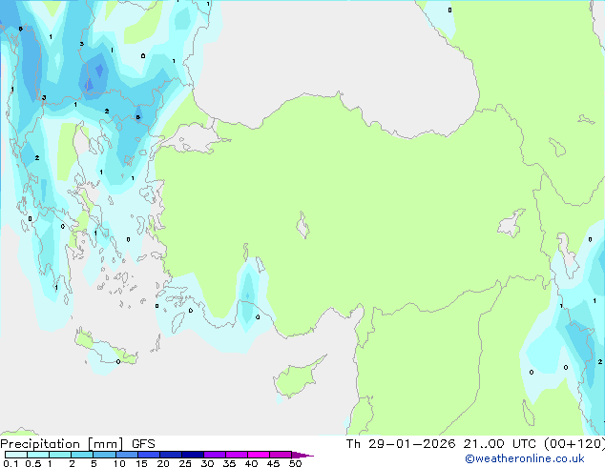Click the 'Precipitation [mm]' title text

[x=62, y=444]
